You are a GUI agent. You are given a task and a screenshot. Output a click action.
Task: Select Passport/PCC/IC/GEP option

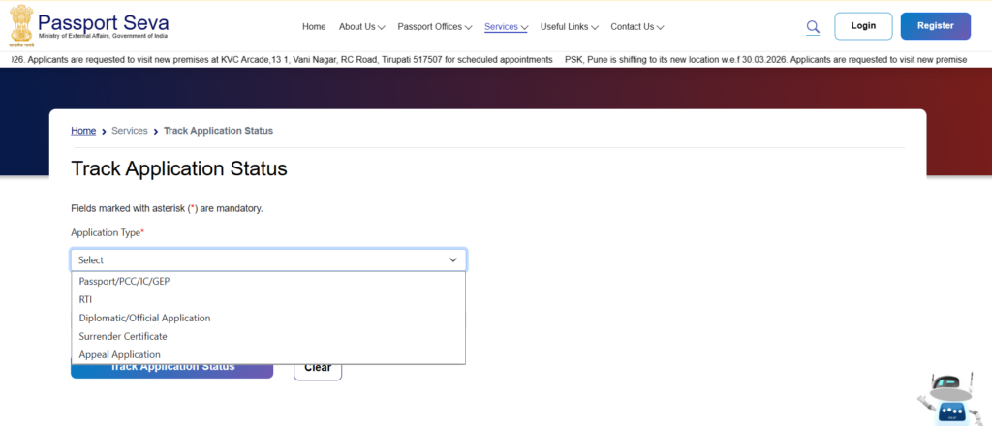[x=268, y=282]
